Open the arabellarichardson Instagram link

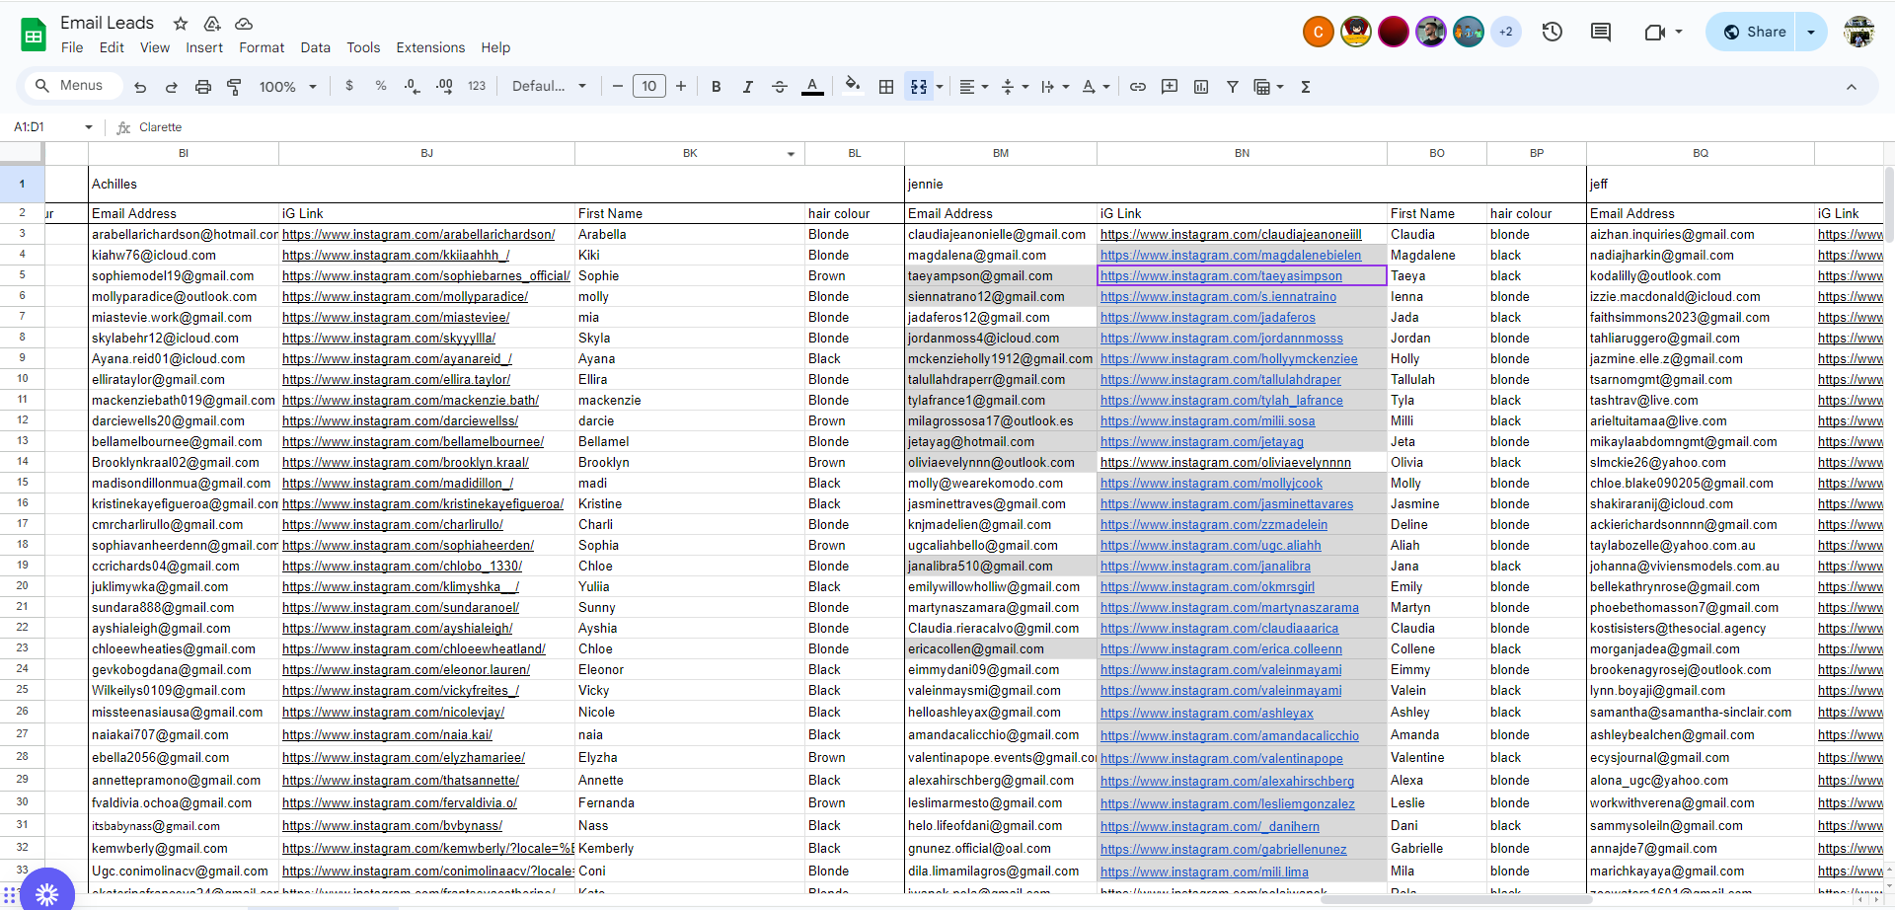[x=418, y=235]
